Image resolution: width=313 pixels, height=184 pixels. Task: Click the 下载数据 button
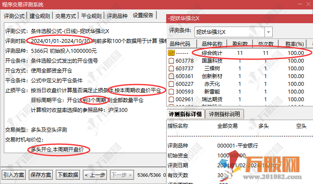pyautogui.click(x=68, y=175)
